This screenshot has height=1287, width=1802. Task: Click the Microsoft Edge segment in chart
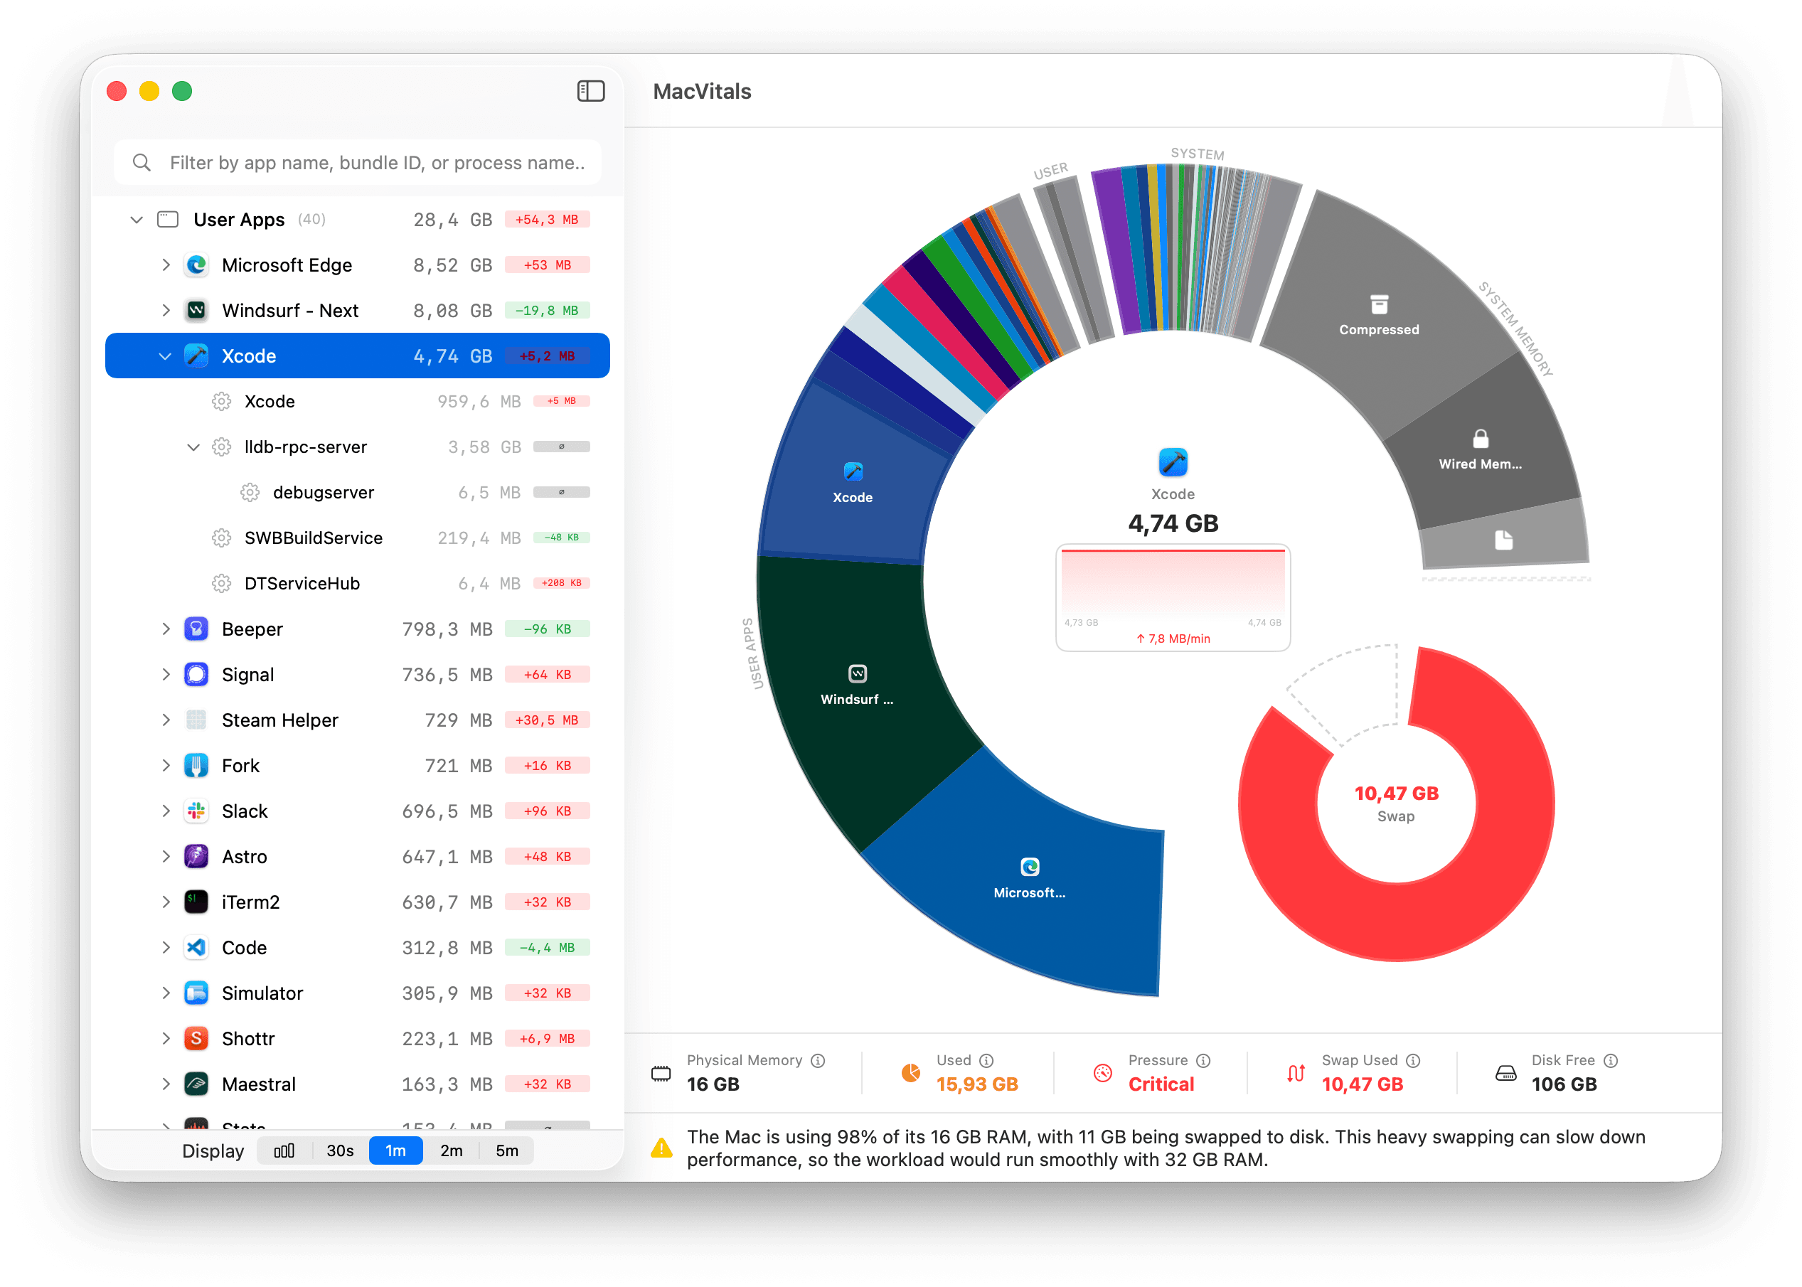coord(1030,880)
